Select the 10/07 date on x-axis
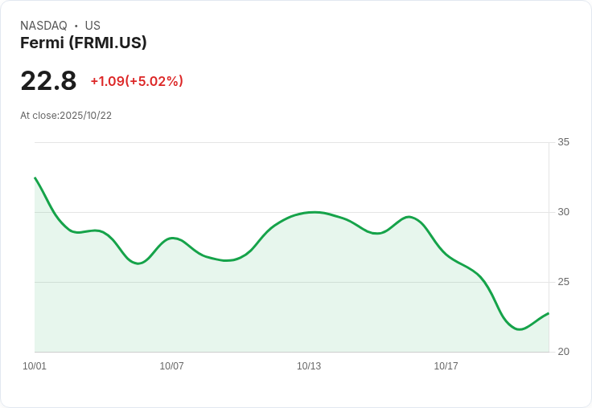592x408 pixels. point(171,366)
